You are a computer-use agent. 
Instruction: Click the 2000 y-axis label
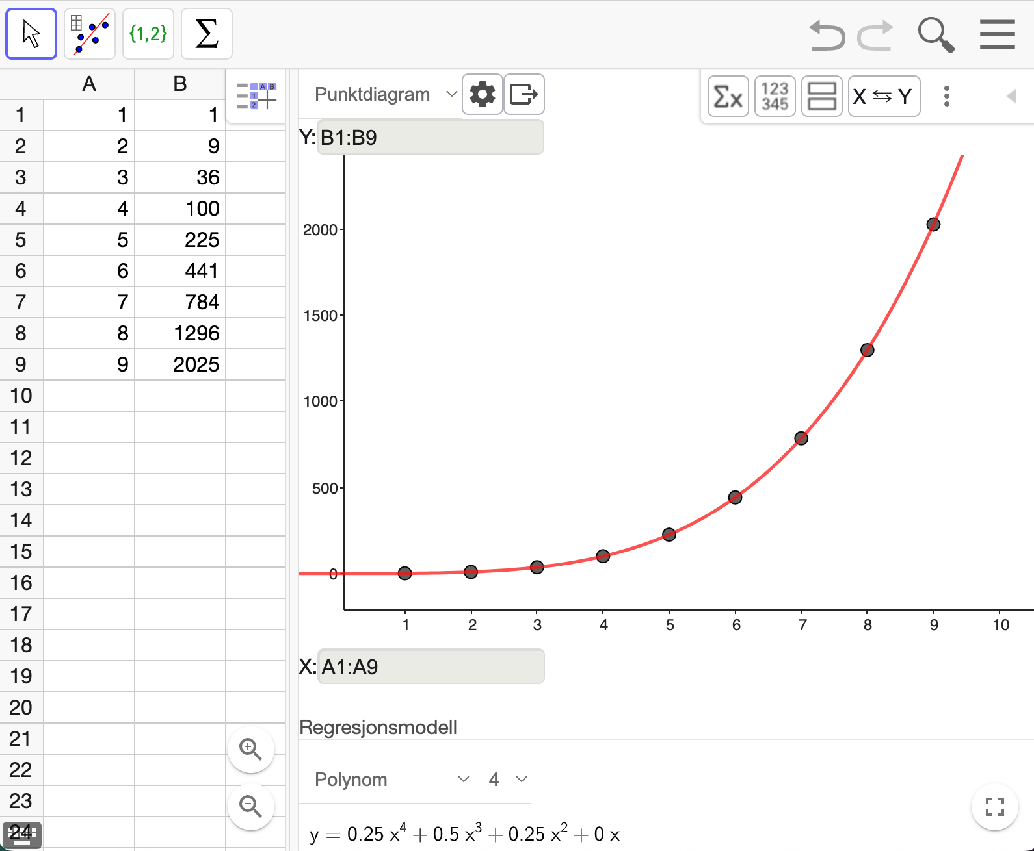[x=320, y=230]
